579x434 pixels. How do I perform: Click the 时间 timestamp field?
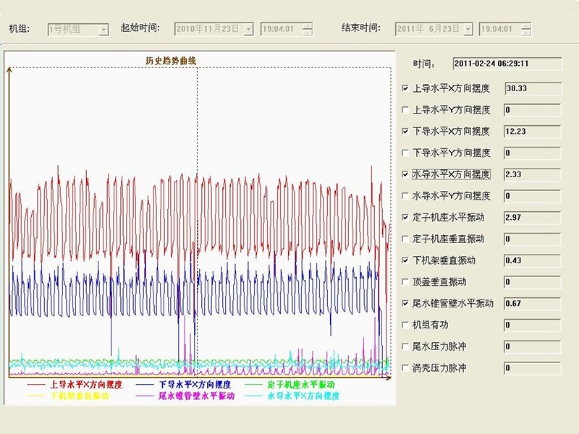(507, 64)
